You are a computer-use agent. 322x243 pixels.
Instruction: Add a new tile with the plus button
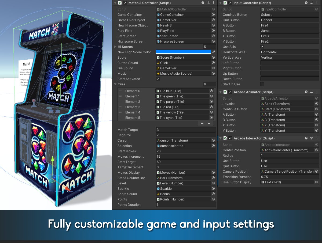click(202, 123)
